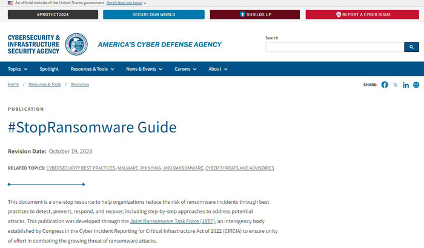
Task: Go to Home breadcrumb
Action: (x=13, y=84)
